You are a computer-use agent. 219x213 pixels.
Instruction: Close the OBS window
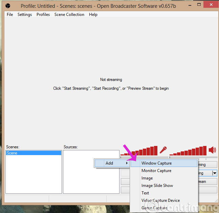[x=211, y=5]
